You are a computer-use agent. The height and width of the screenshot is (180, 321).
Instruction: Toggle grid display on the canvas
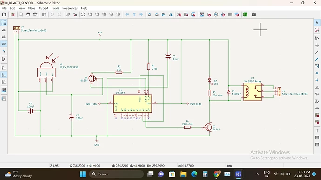tap(4, 23)
